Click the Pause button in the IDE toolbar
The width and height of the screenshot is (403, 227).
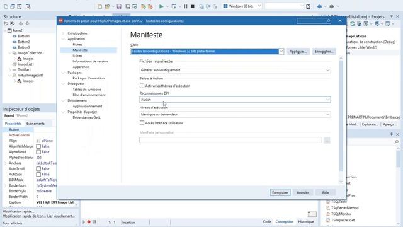pyautogui.click(x=186, y=6)
